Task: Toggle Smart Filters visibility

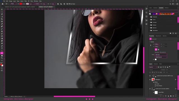Action: click(154, 92)
